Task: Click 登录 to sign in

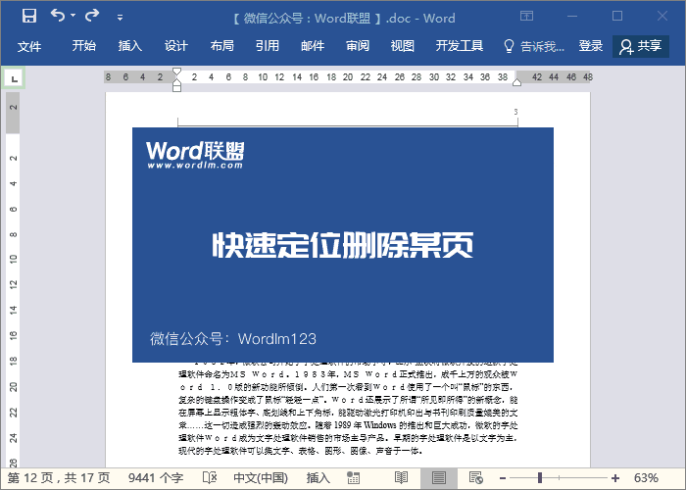Action: point(591,46)
